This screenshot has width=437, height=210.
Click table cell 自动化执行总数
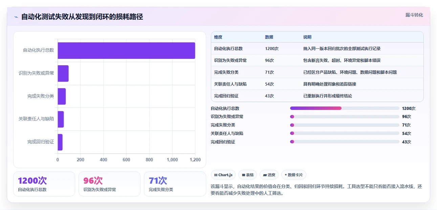228,49
